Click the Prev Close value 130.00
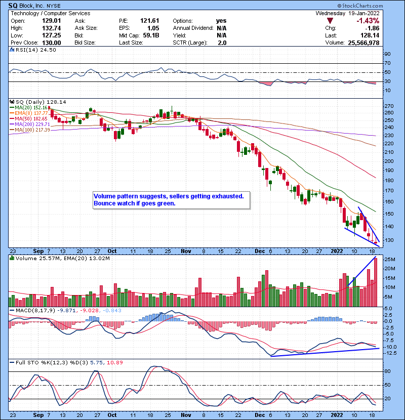 coord(52,43)
